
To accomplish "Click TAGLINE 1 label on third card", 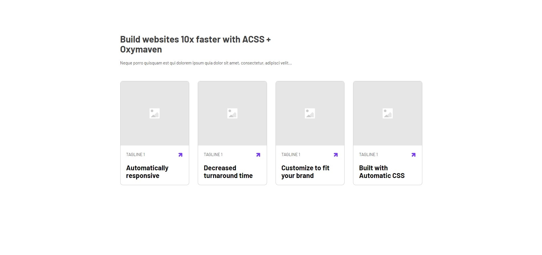I will pos(291,155).
